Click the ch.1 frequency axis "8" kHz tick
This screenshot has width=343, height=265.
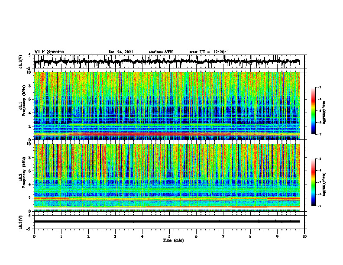[x=31, y=86]
